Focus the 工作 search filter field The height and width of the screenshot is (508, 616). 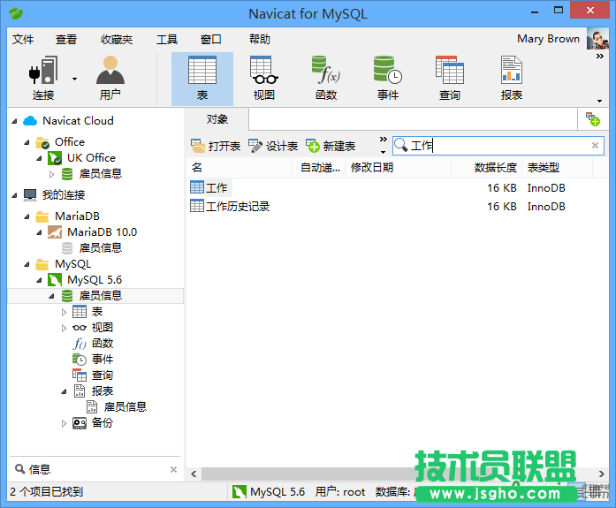(x=498, y=146)
